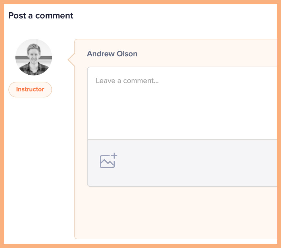Click the comment author name Andrew Olson

[x=112, y=54]
